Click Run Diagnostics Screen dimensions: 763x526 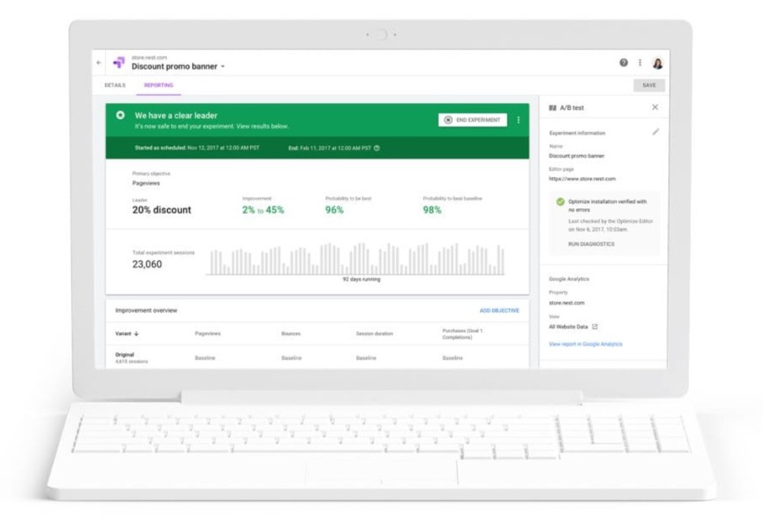[591, 244]
